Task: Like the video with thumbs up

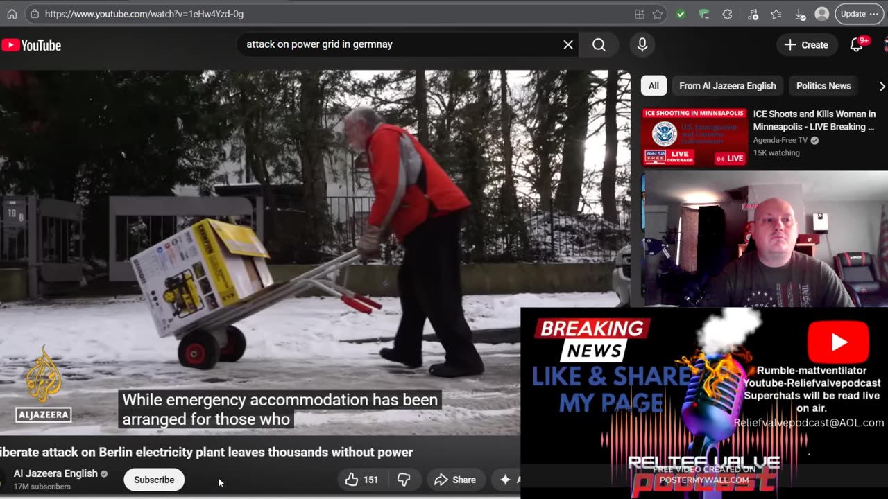Action: (x=361, y=480)
